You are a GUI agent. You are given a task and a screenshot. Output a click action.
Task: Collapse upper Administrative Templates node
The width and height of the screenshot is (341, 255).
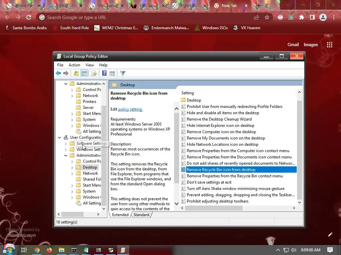[x=66, y=84]
